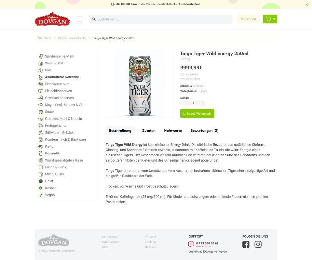Enlarge the Taiga Tiger can image
Image resolution: width=312 pixels, height=260 pixels.
pyautogui.click(x=140, y=84)
